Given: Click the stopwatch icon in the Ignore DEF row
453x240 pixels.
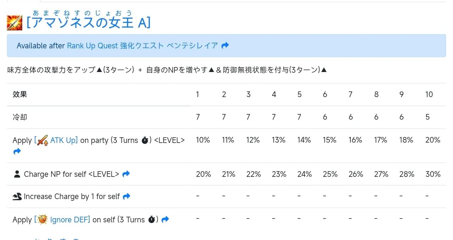Looking at the screenshot, I should click(152, 220).
